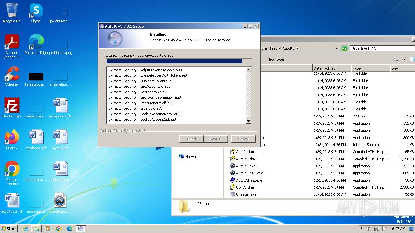Image resolution: width=415 pixels, height=233 pixels.
Task: Open the Start menu
Action: coord(9,229)
